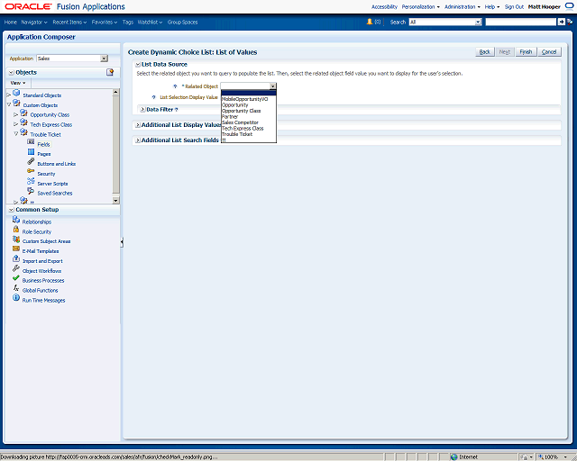The height and width of the screenshot is (461, 577).
Task: Collapse the Common Setup panel
Action: click(11, 210)
